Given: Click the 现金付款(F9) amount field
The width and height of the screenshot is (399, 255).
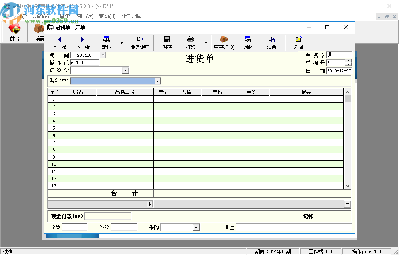Looking at the screenshot, I should click(x=108, y=216).
